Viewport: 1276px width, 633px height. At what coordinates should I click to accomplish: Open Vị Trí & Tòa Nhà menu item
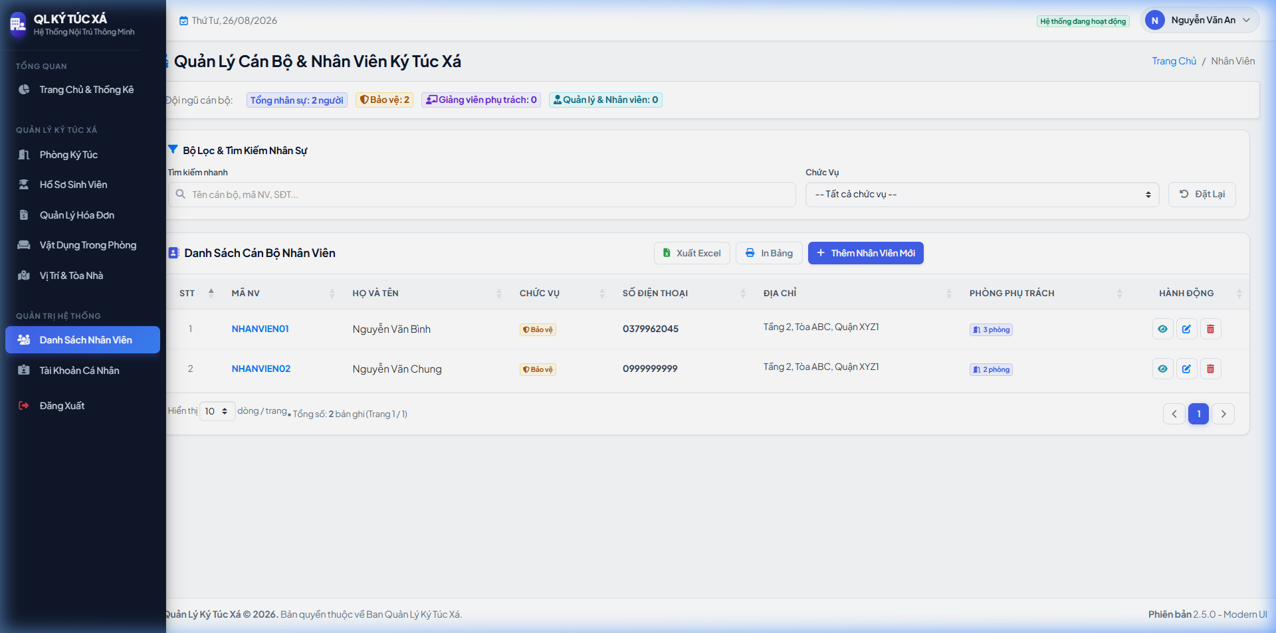82,276
